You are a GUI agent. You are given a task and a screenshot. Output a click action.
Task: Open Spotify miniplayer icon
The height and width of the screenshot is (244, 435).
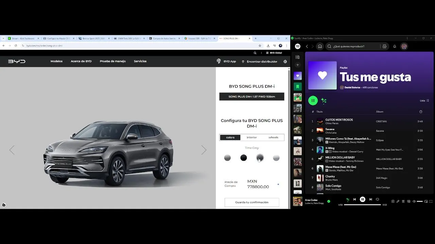point(426,201)
